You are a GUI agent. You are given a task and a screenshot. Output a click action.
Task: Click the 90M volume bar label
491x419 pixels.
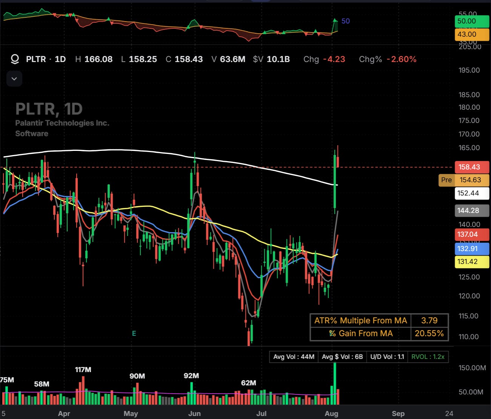(x=137, y=376)
